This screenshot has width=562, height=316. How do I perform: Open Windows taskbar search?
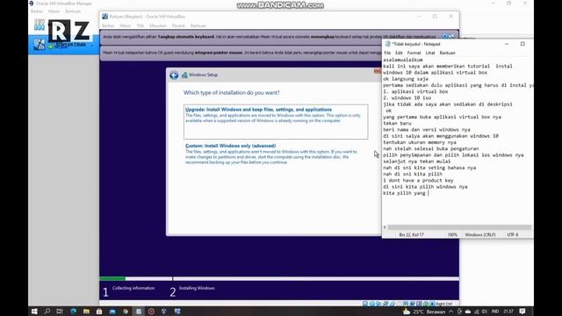pyautogui.click(x=47, y=312)
